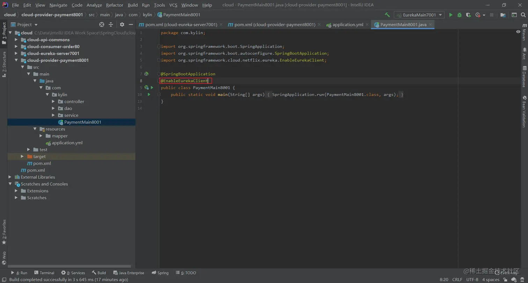Viewport: 528px width, 283px height.
Task: Click the Stop process icon
Action: click(492, 15)
